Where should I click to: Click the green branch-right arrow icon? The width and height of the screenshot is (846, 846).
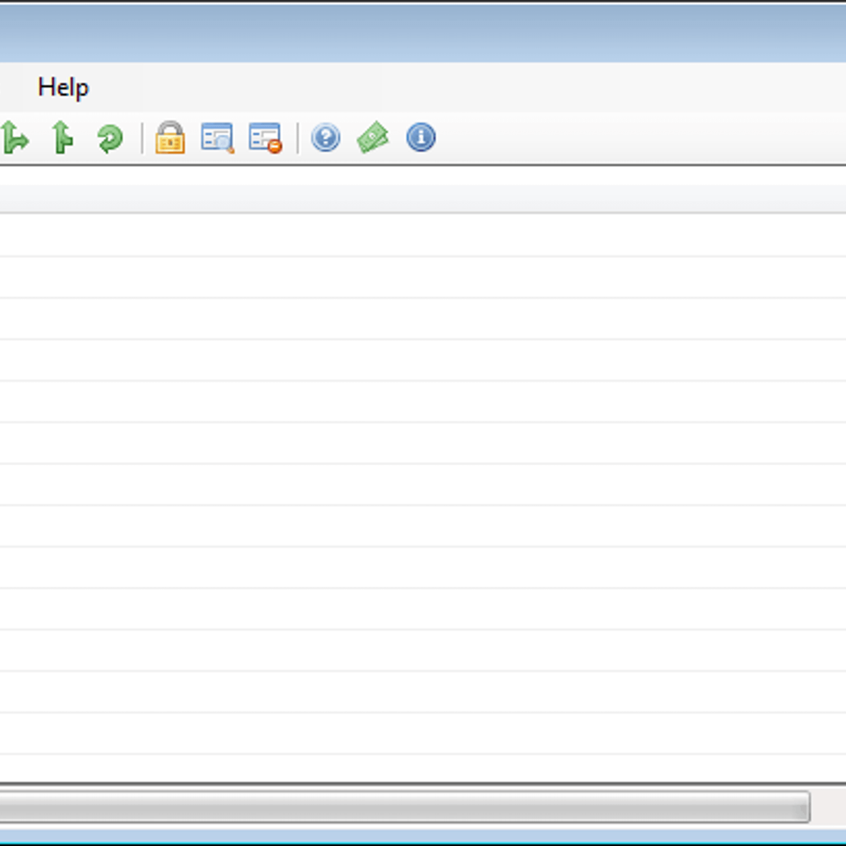(x=14, y=137)
